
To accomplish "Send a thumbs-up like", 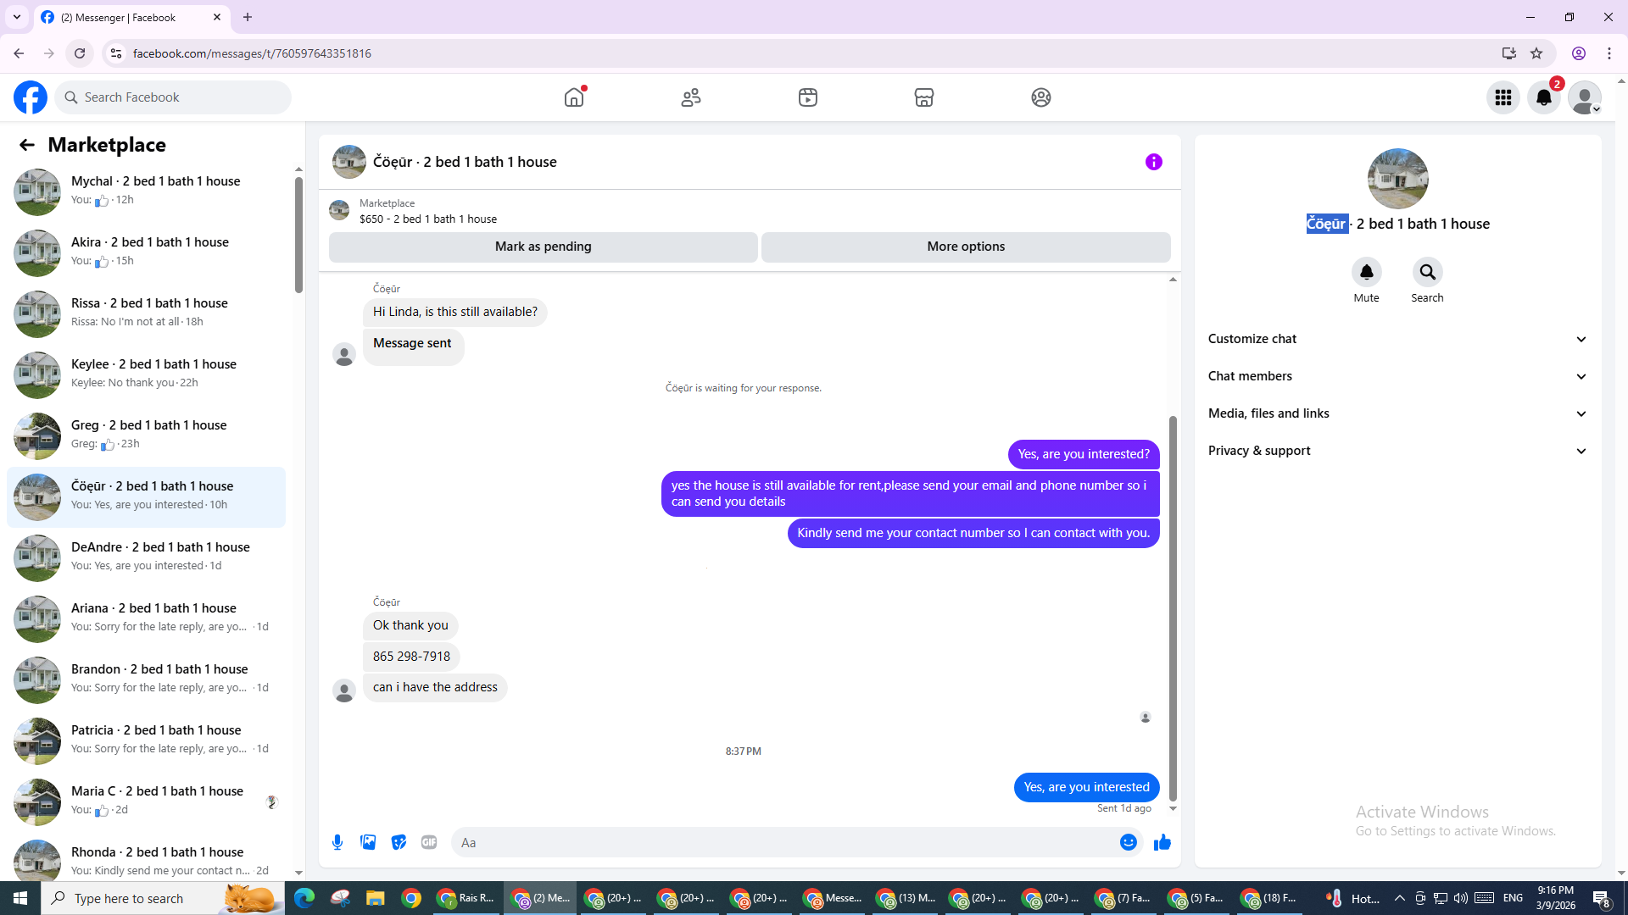I will (1162, 842).
